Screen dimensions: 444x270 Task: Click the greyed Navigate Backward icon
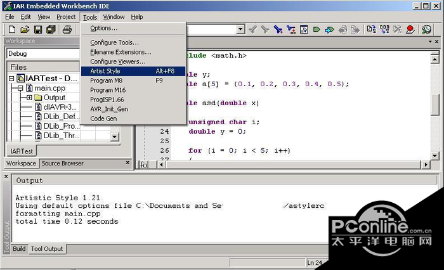343,29
